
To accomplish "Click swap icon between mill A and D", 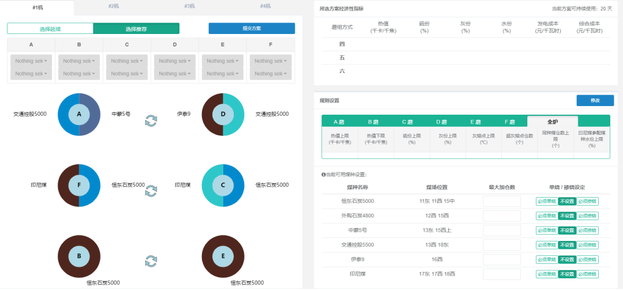I will pos(151,120).
